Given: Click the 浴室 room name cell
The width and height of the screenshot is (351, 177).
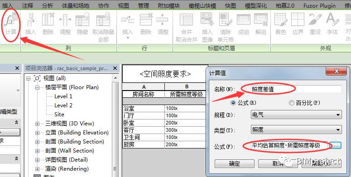Looking at the screenshot, I should coord(144,108).
